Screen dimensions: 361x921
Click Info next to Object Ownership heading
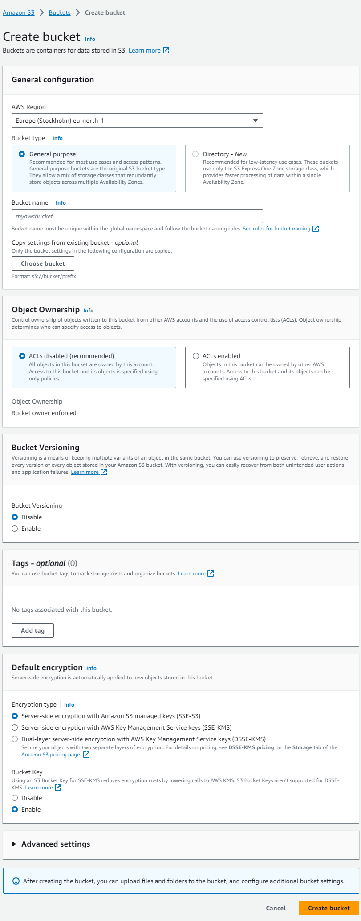pyautogui.click(x=89, y=311)
